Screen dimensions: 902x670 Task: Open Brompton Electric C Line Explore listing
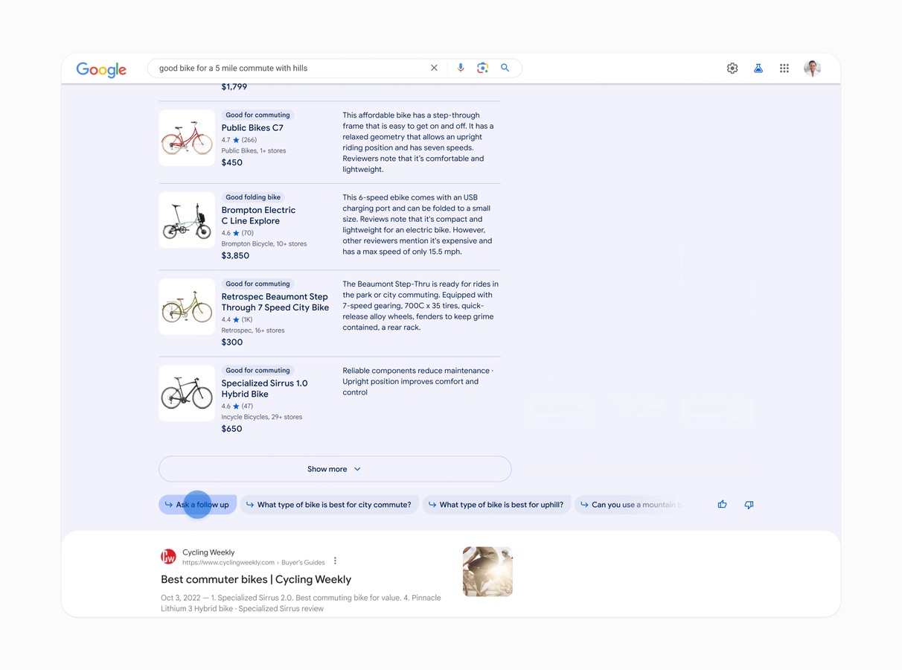pos(258,215)
